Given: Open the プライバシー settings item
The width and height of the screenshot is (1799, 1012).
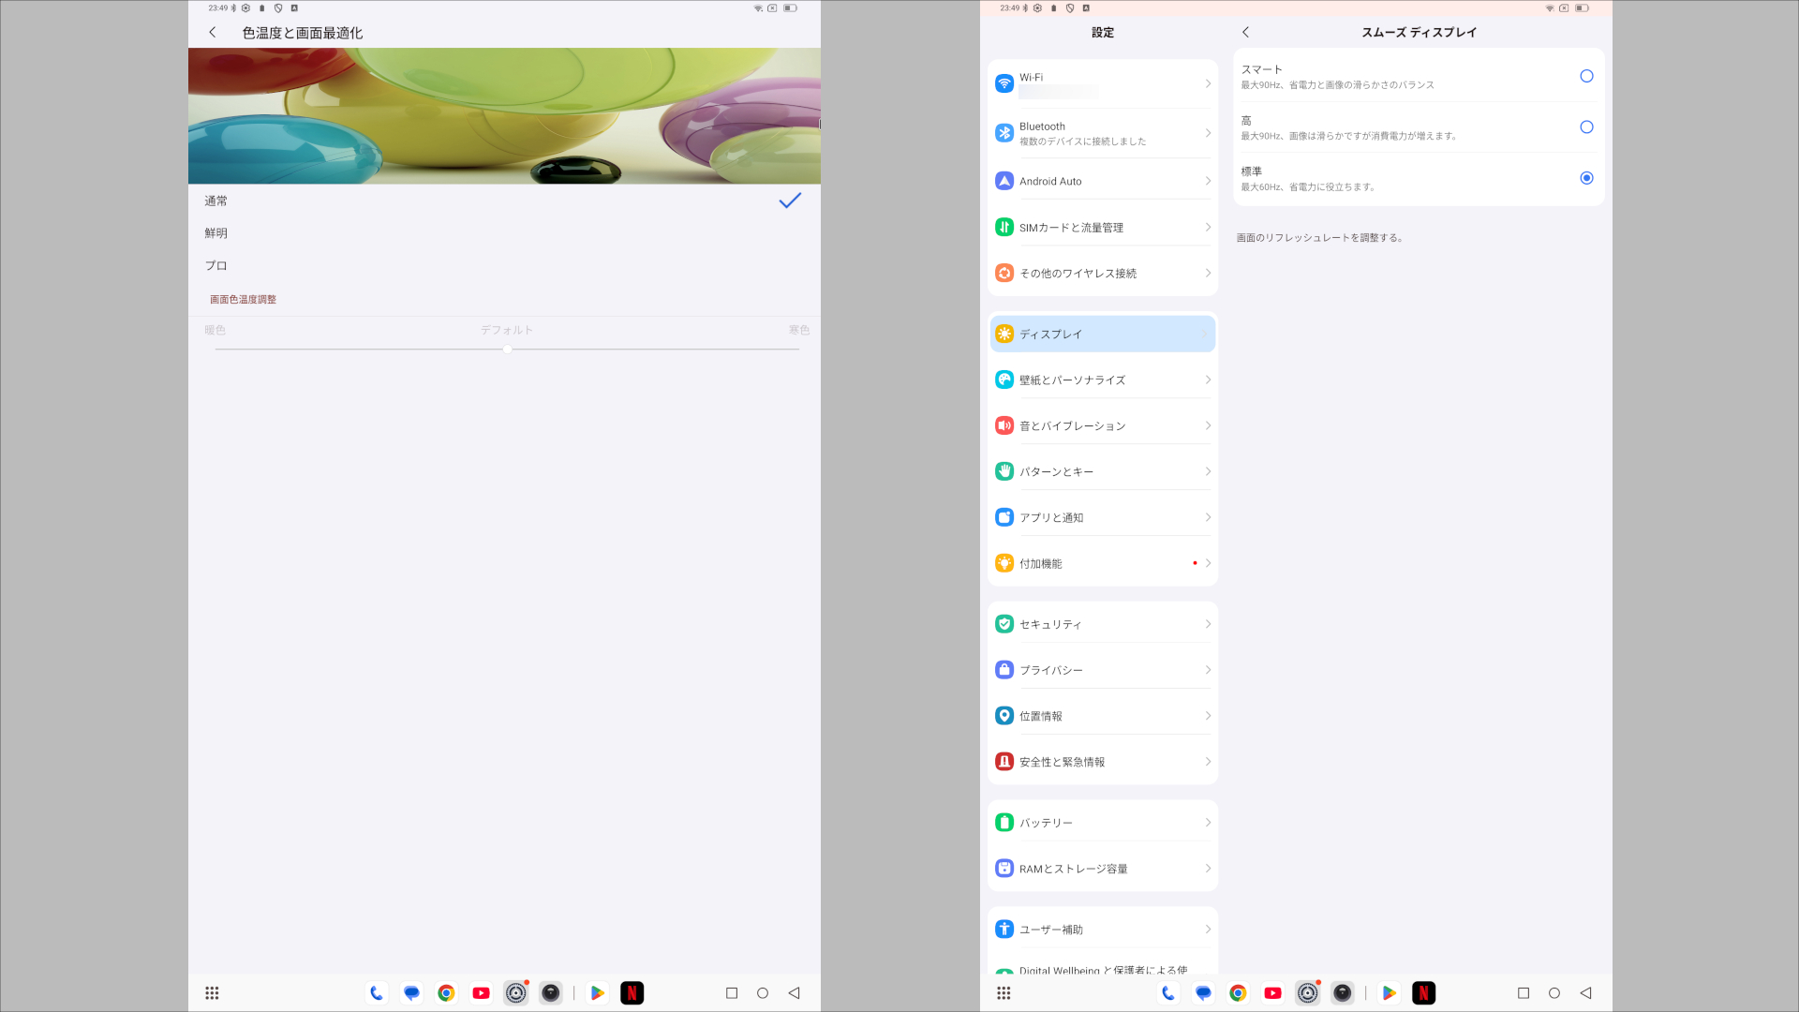Looking at the screenshot, I should pos(1102,670).
